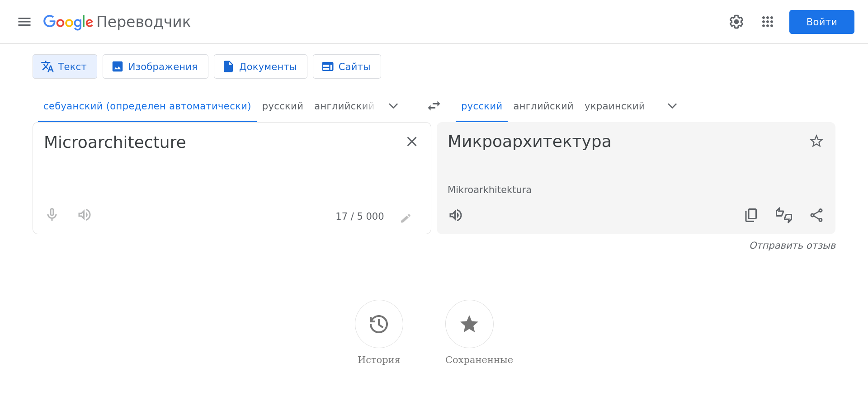
Task: Expand more target languages list
Action: [672, 106]
